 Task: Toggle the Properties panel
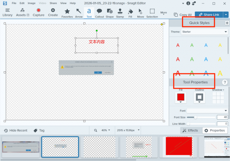click(214, 130)
